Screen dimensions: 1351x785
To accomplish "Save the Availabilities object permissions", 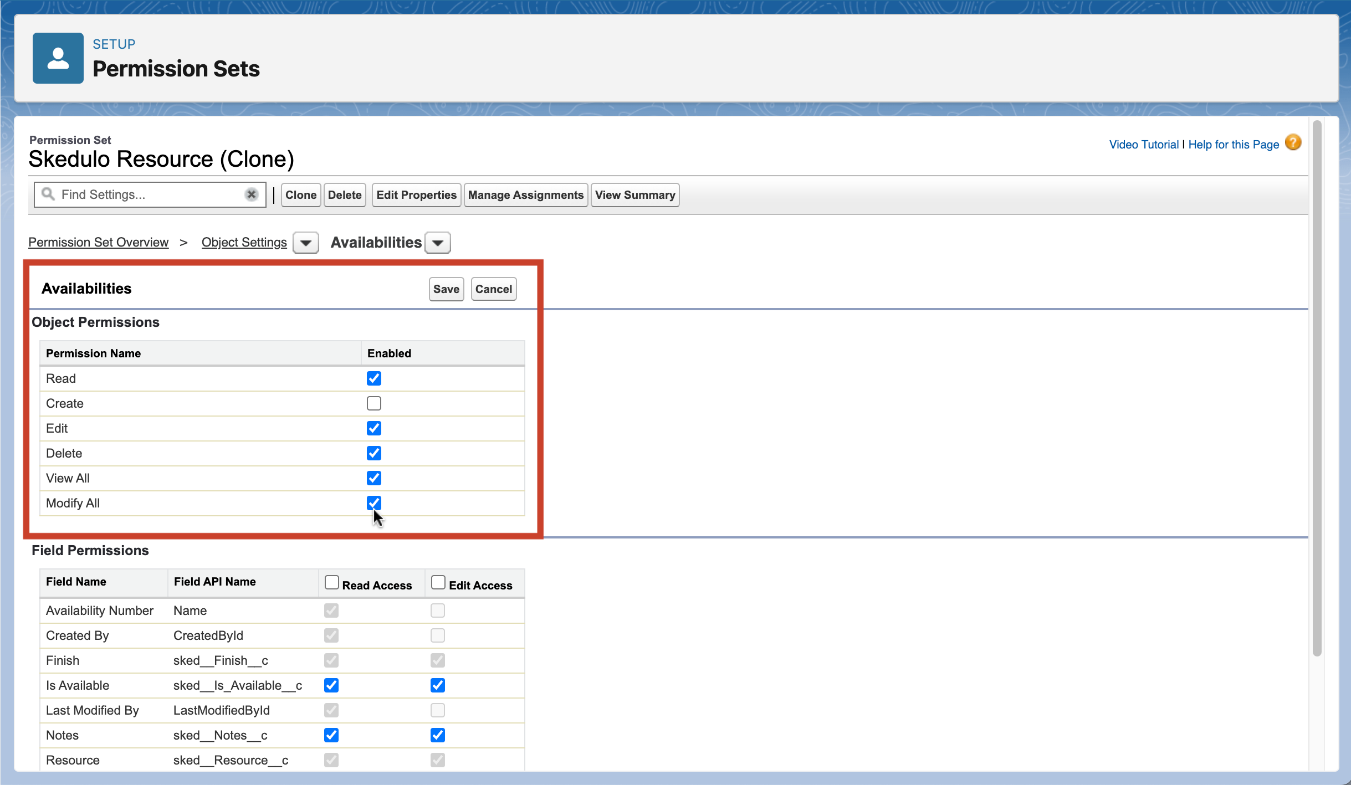I will (x=446, y=289).
